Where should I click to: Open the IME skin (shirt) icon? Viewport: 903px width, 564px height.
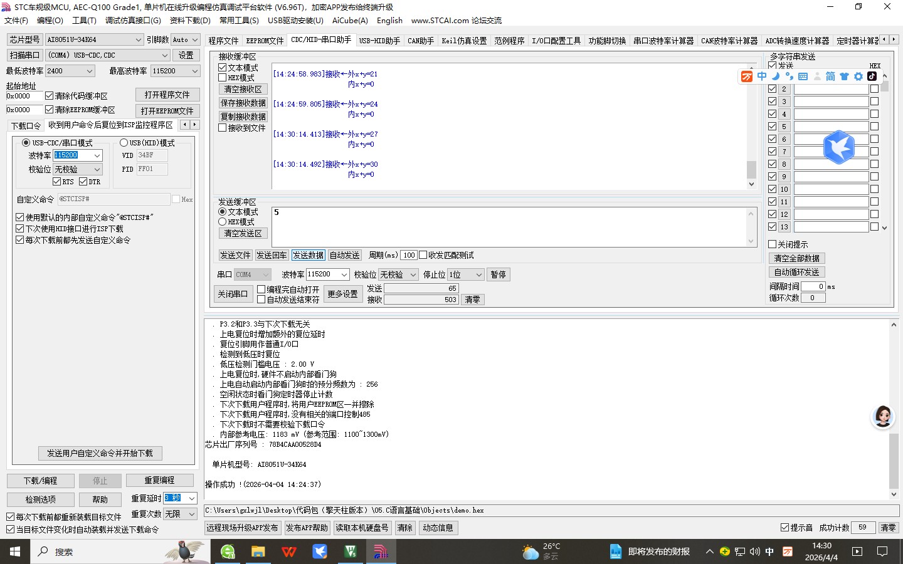(x=844, y=76)
